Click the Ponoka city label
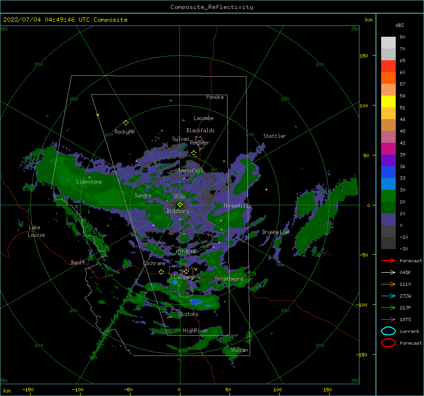Image resolution: width=424 pixels, height=396 pixels. (215, 97)
